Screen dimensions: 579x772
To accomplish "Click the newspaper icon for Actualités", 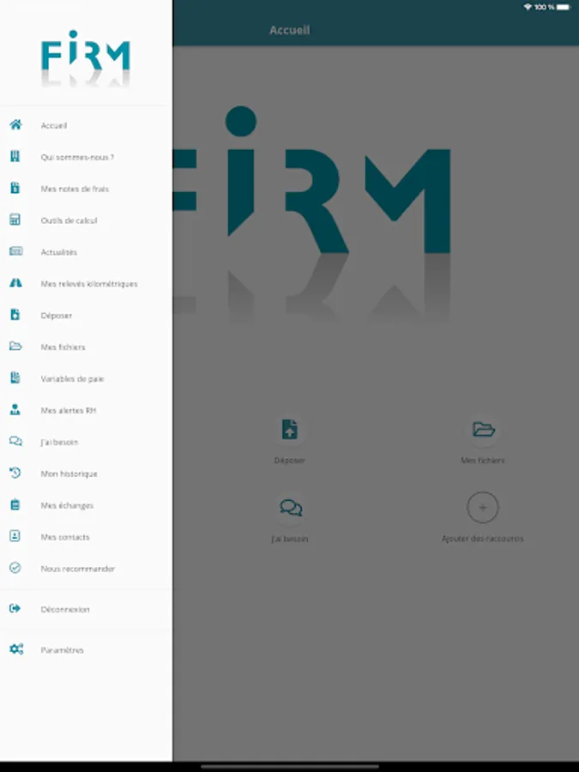I will (15, 251).
